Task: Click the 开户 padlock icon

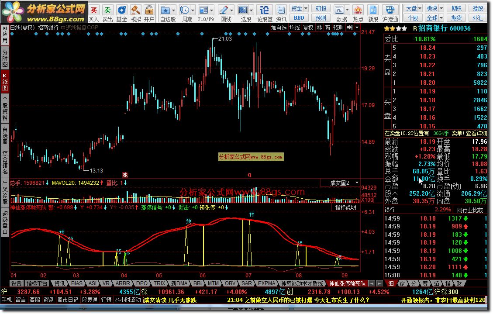Action: click(149, 14)
